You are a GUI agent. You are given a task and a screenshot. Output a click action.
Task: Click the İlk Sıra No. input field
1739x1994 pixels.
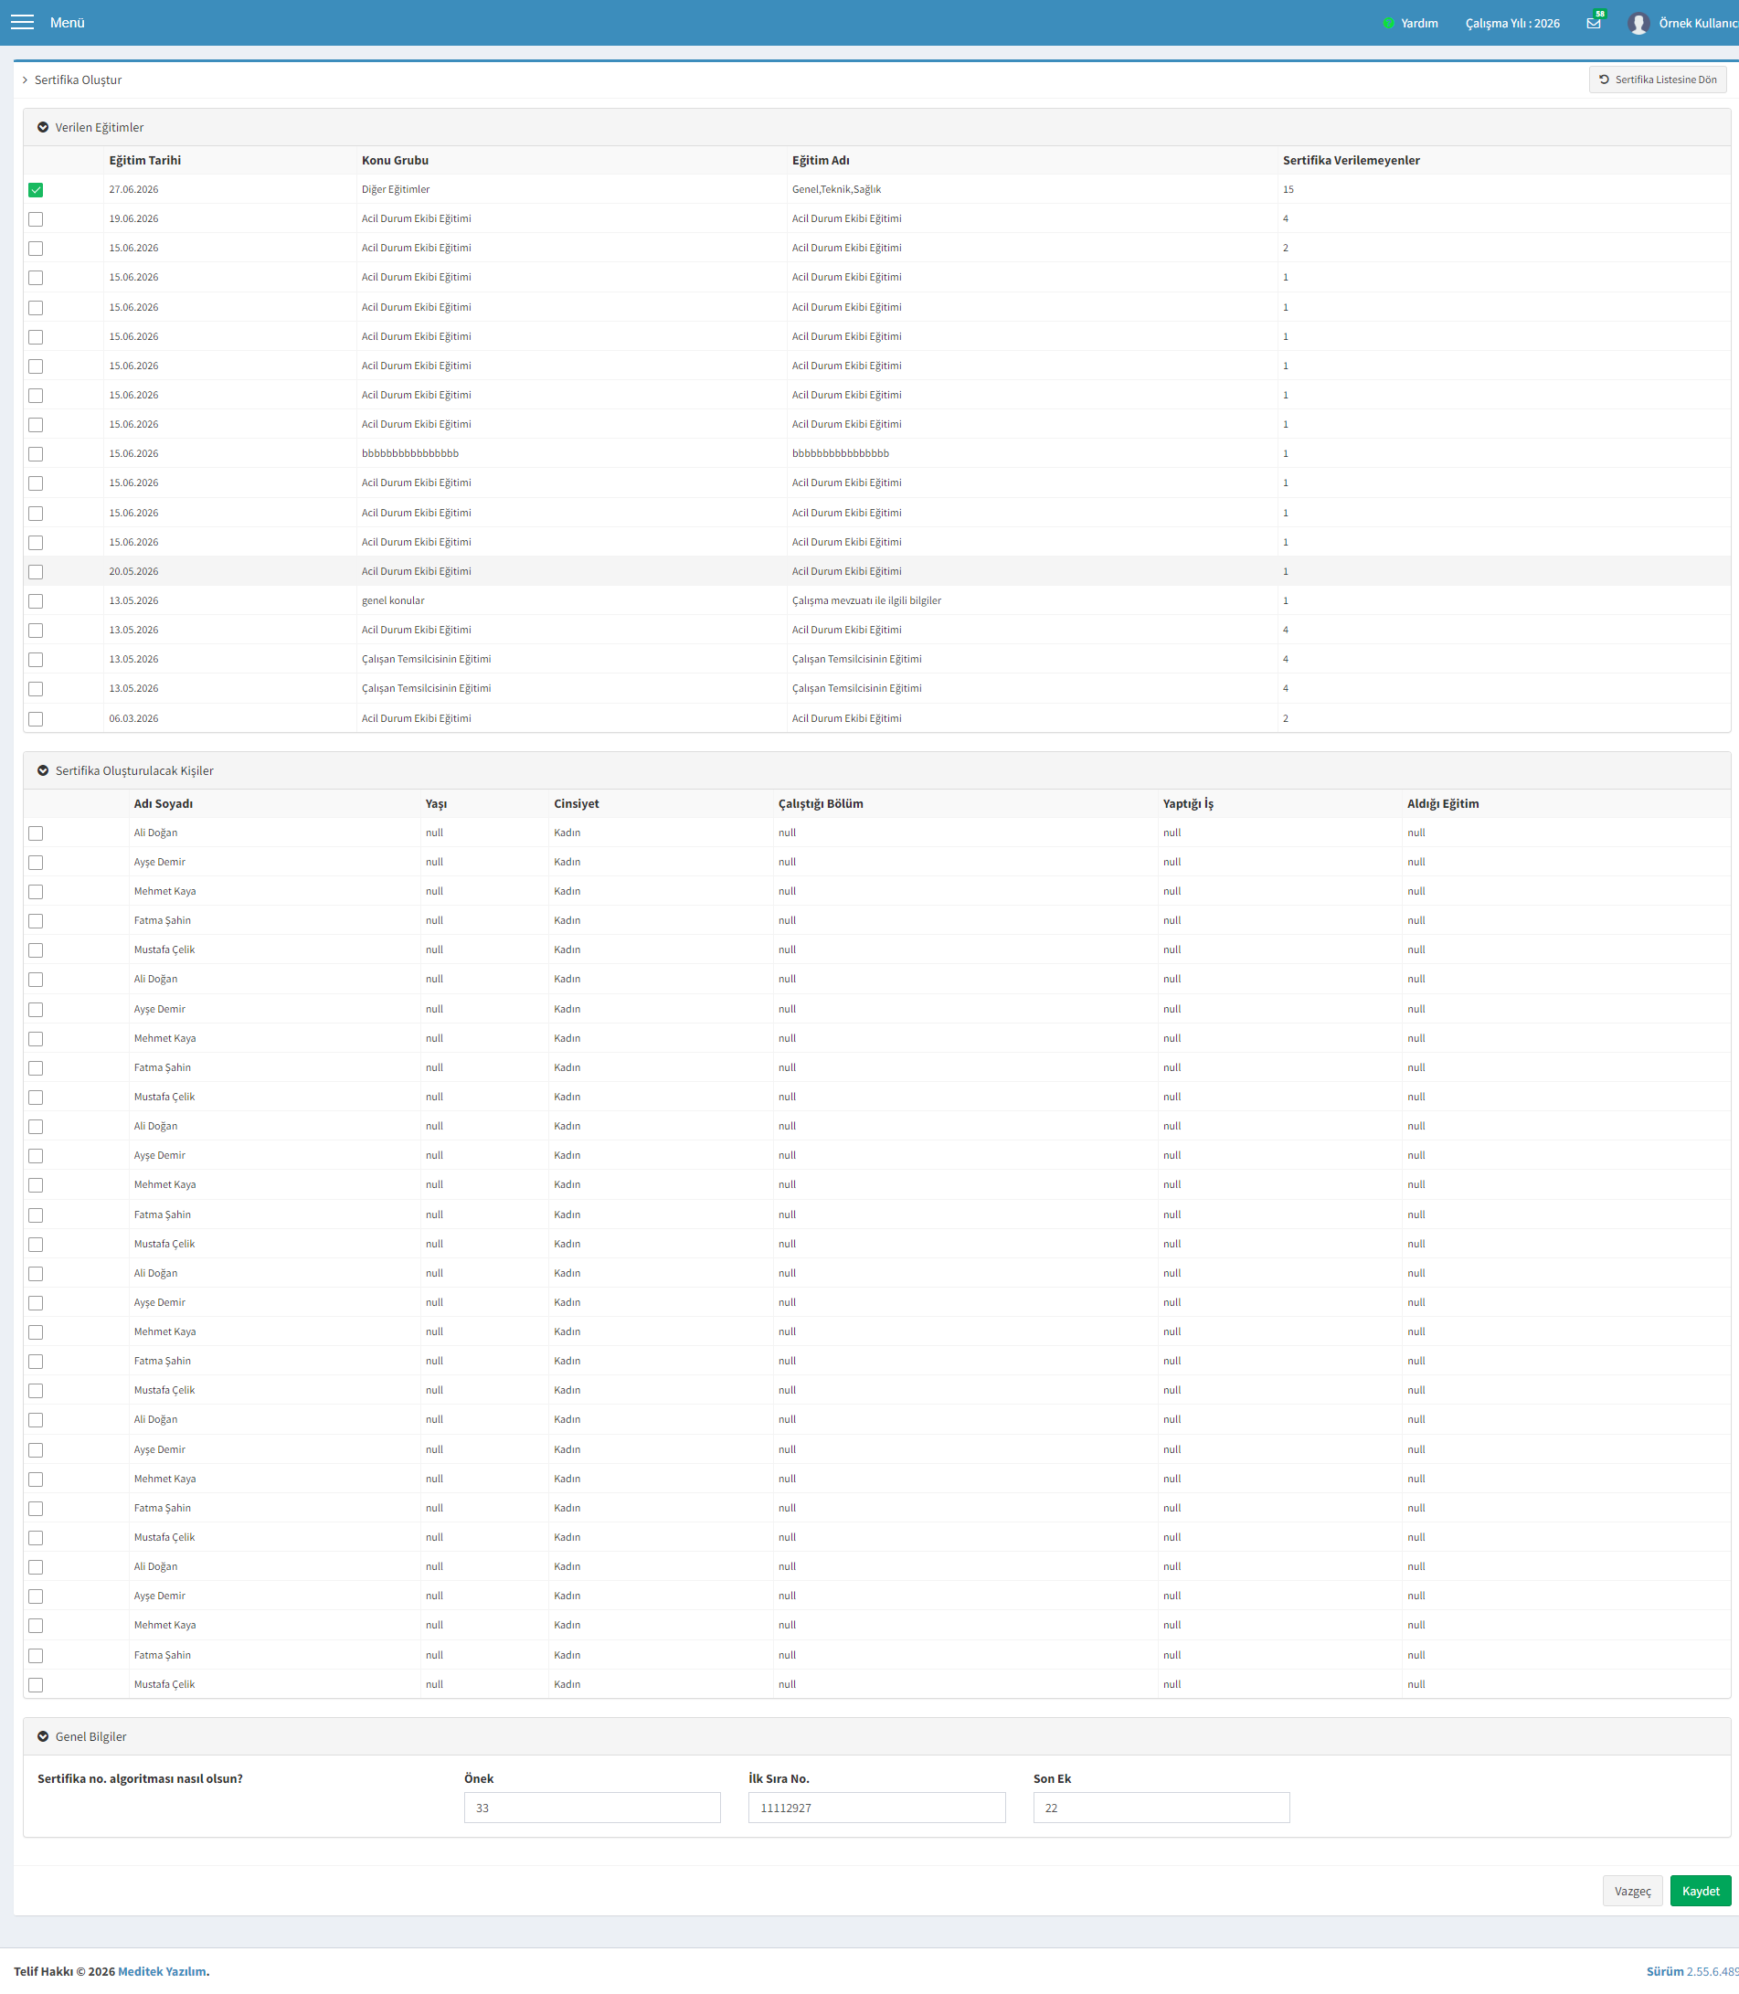[x=876, y=1808]
